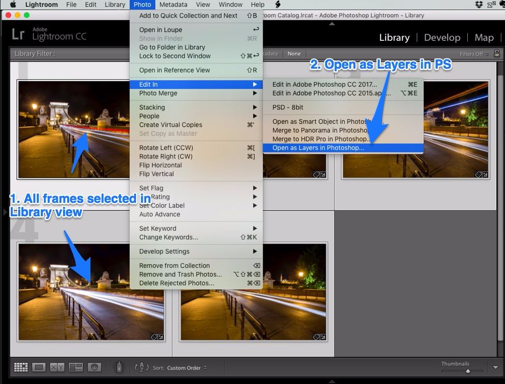Expand the Develop Settings submenu

pyautogui.click(x=196, y=251)
